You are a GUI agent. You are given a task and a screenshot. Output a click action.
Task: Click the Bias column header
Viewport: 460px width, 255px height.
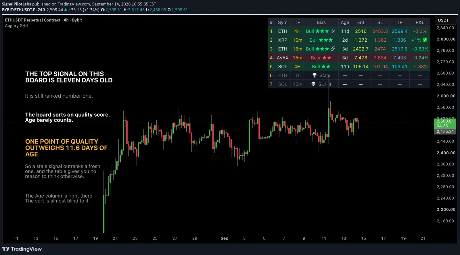321,22
